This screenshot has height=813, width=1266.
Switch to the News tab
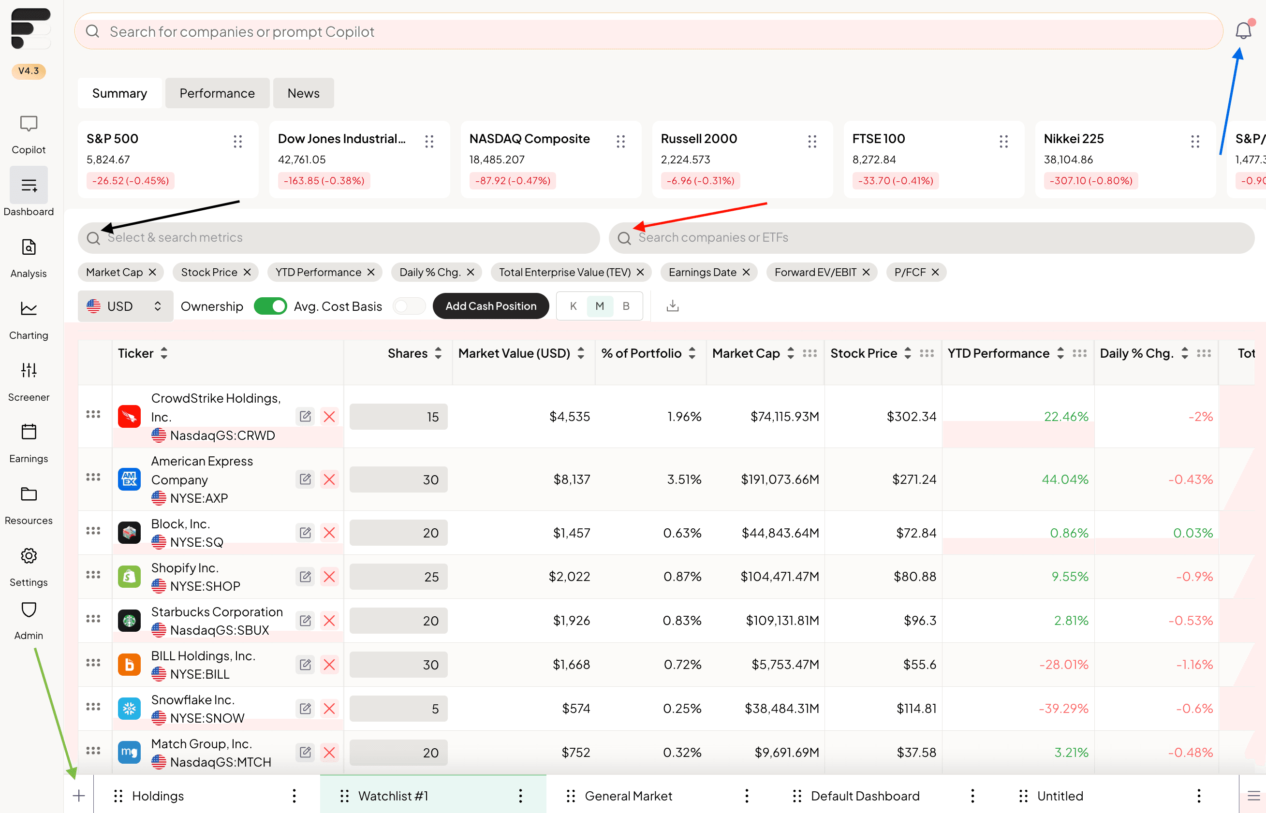point(303,93)
